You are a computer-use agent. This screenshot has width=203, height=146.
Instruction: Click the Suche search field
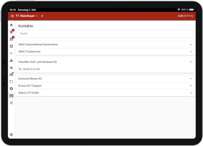tap(106, 33)
